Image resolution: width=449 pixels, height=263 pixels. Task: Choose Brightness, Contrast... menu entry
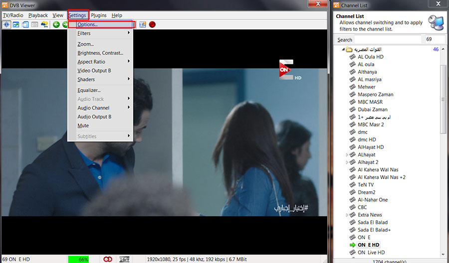100,53
